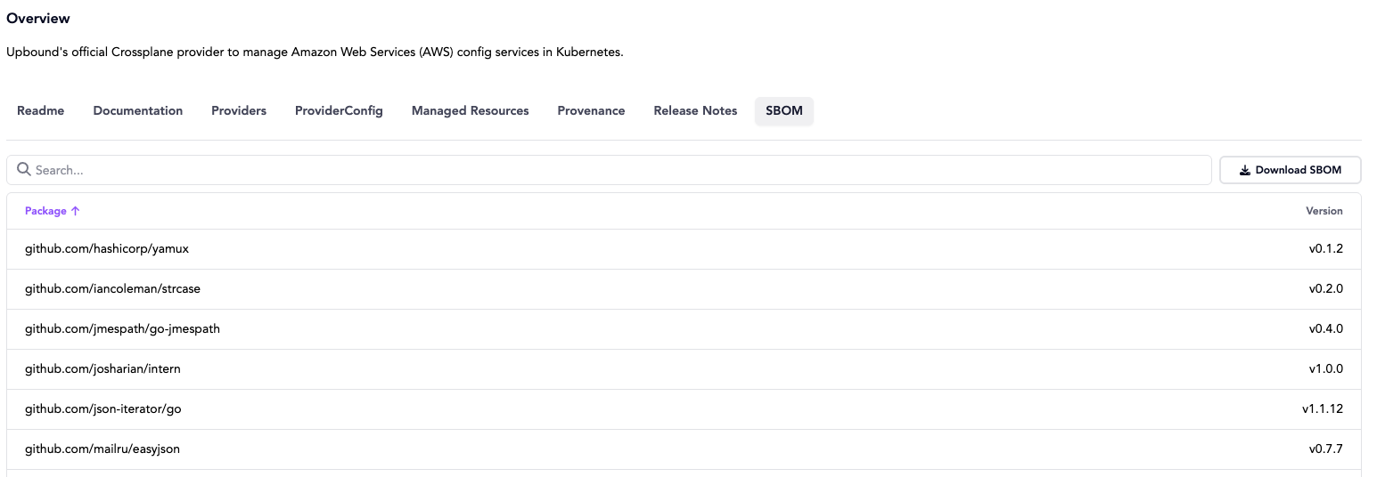Focus the package Search input field
The image size is (1377, 477).
pos(615,170)
